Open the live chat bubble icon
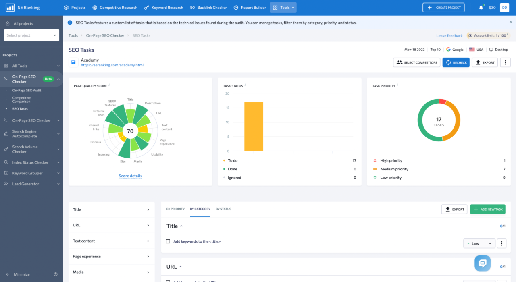Viewport: 516px width, 282px height. point(482,263)
